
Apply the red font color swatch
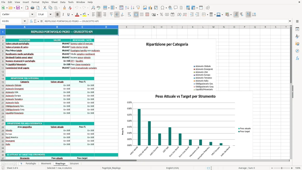point(77,15)
